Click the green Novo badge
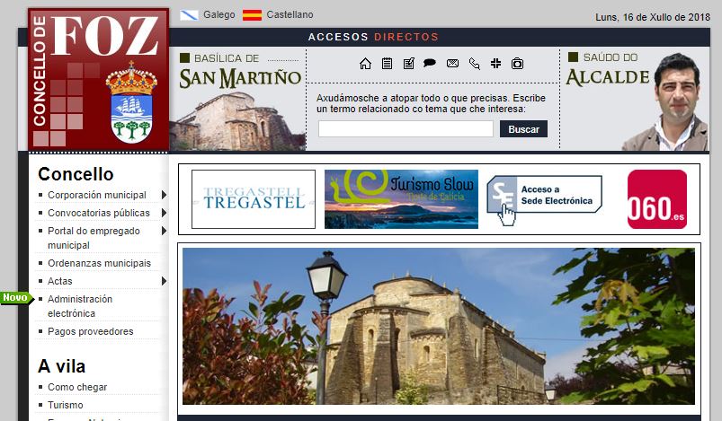722x421 pixels. click(x=16, y=298)
